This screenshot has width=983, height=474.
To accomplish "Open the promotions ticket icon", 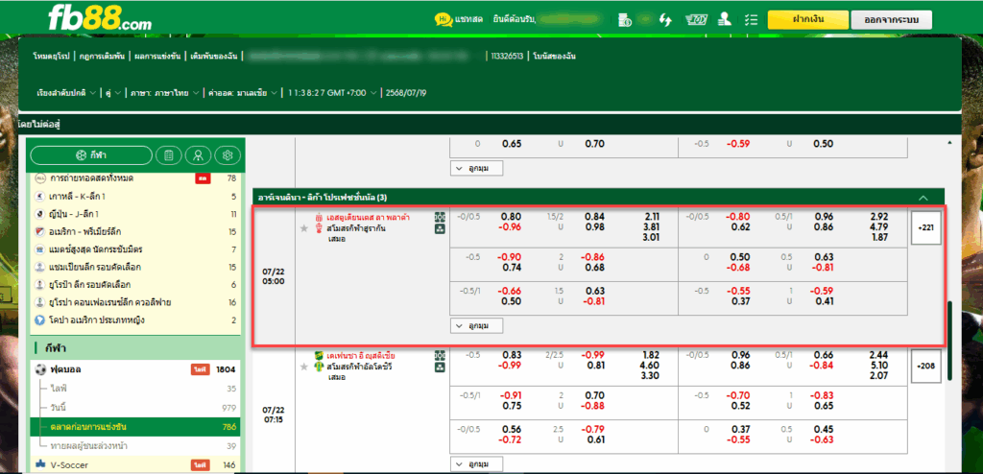I will click(x=697, y=19).
